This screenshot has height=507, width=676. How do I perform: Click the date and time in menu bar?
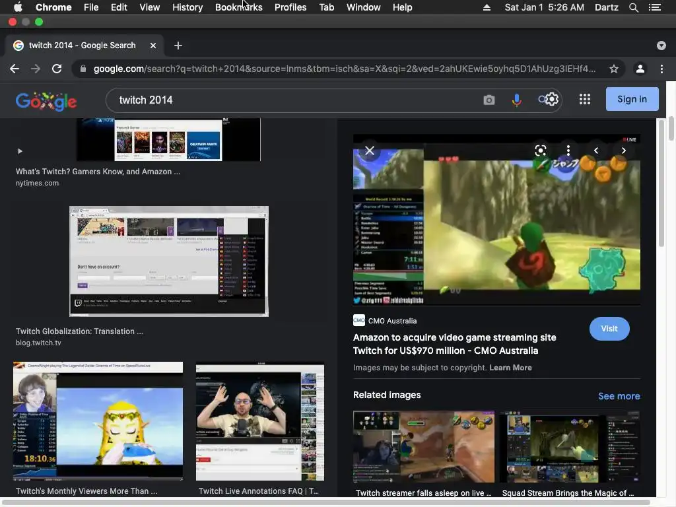[x=544, y=7]
